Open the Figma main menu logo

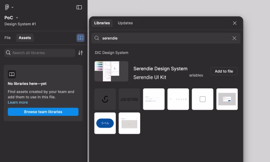(7, 7)
